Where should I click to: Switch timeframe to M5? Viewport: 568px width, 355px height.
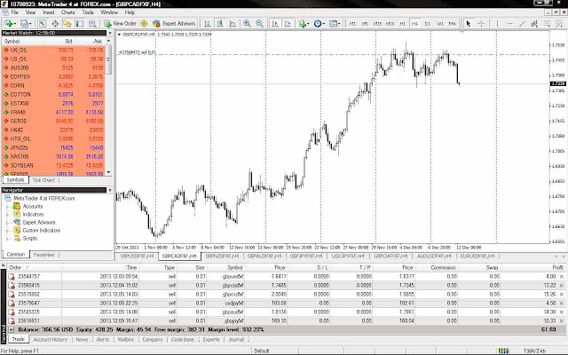tap(365, 24)
